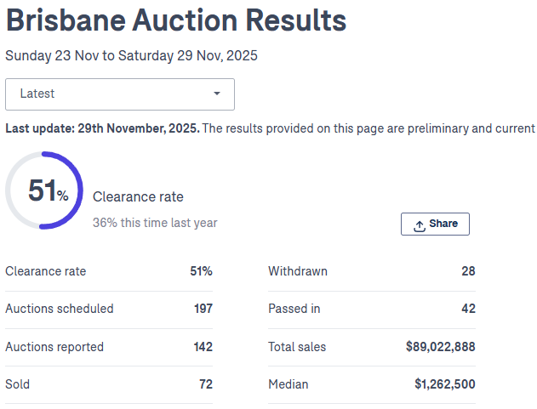The image size is (537, 409).
Task: Select the Withdrawn row
Action: pyautogui.click(x=371, y=271)
